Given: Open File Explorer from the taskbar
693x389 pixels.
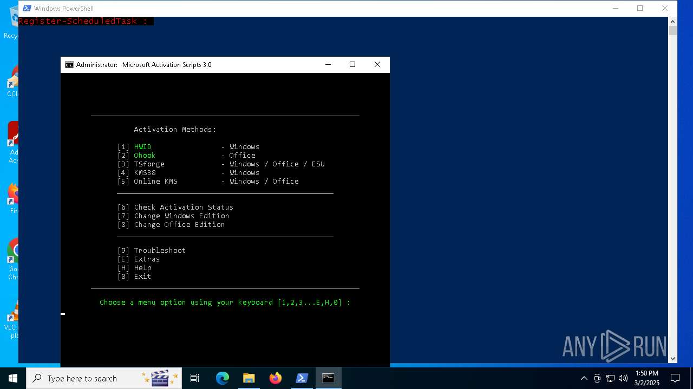Looking at the screenshot, I should [x=249, y=378].
